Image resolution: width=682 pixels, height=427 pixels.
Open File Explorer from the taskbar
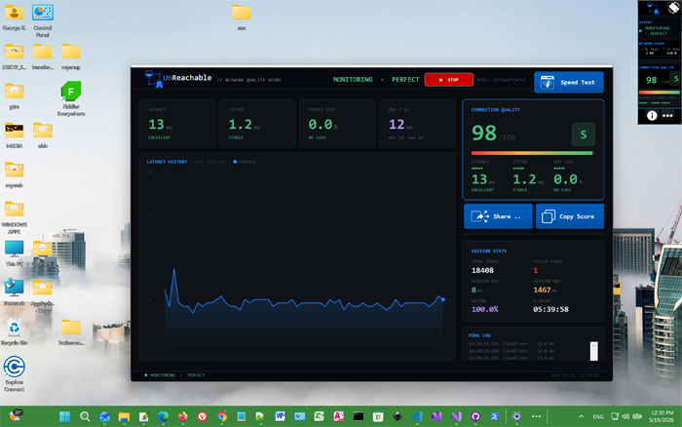(124, 416)
